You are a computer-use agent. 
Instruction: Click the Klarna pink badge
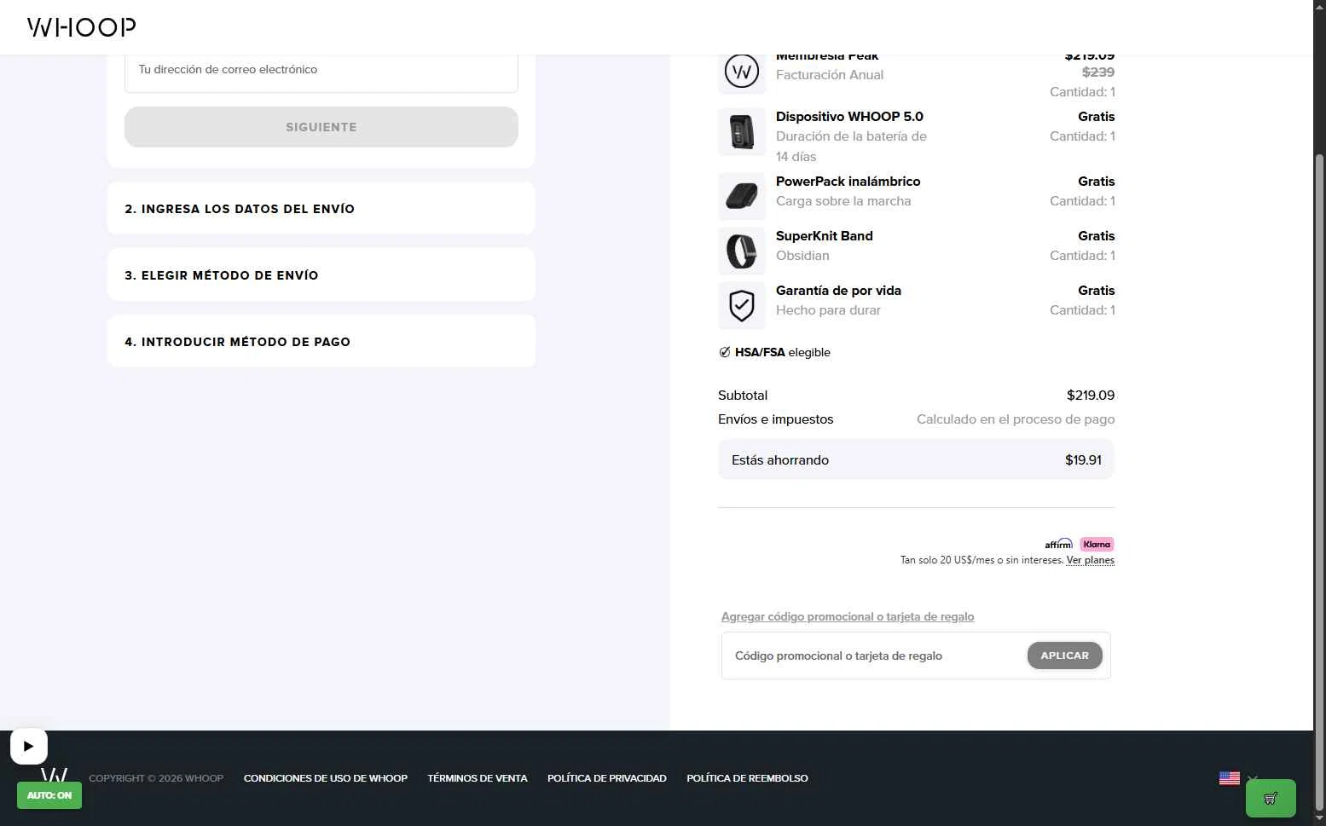pos(1097,544)
